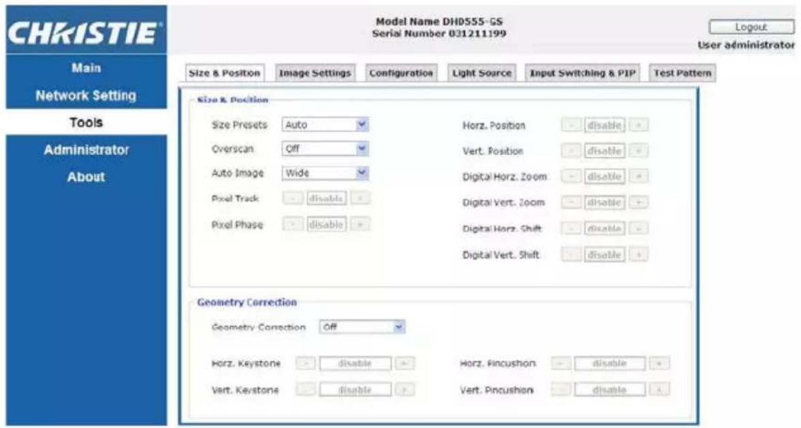This screenshot has height=428, width=801.
Task: Click the Digital Horz. Zoom field
Action: tap(605, 177)
